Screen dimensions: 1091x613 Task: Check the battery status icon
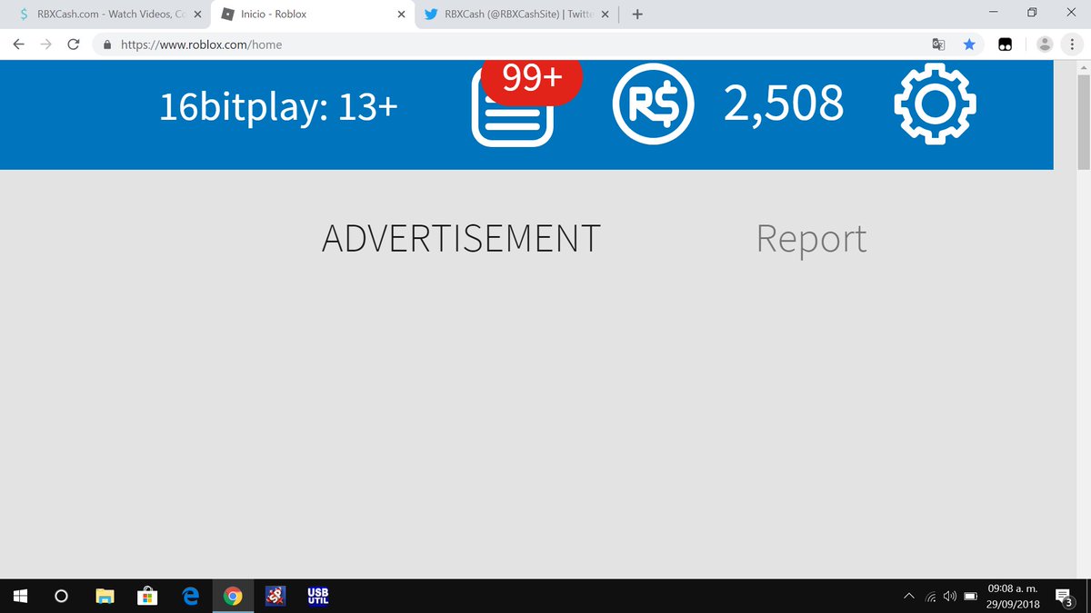[970, 597]
